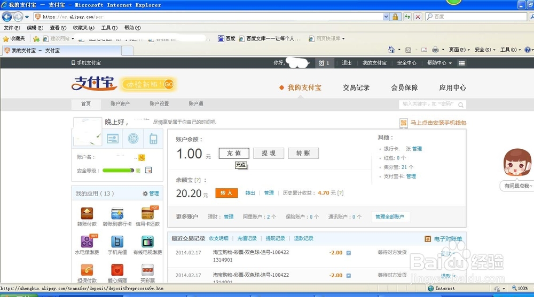Click the IE home page icon

[x=391, y=50]
